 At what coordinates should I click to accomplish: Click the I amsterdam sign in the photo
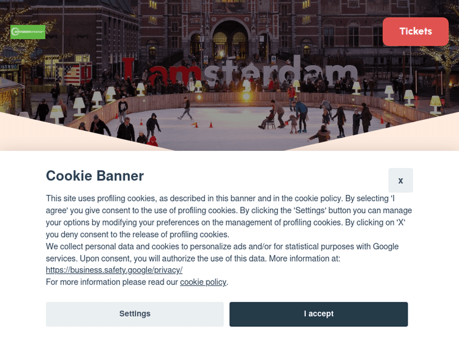click(x=239, y=70)
